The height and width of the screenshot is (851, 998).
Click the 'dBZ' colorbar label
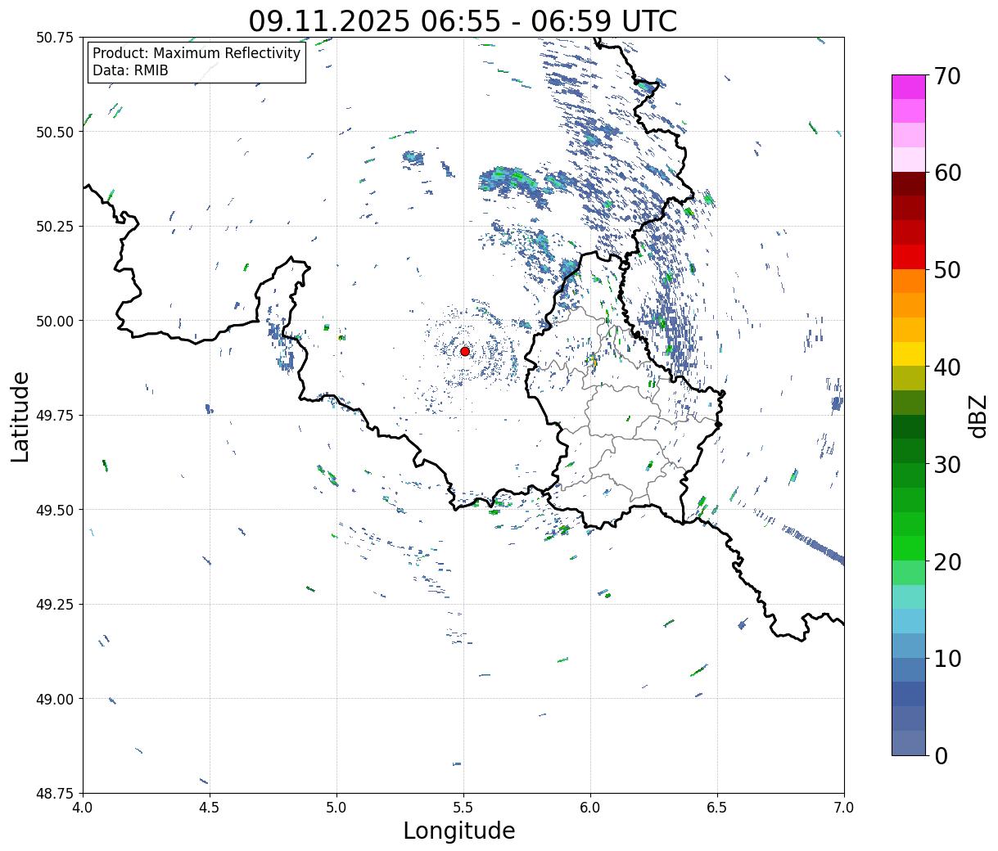click(x=978, y=416)
